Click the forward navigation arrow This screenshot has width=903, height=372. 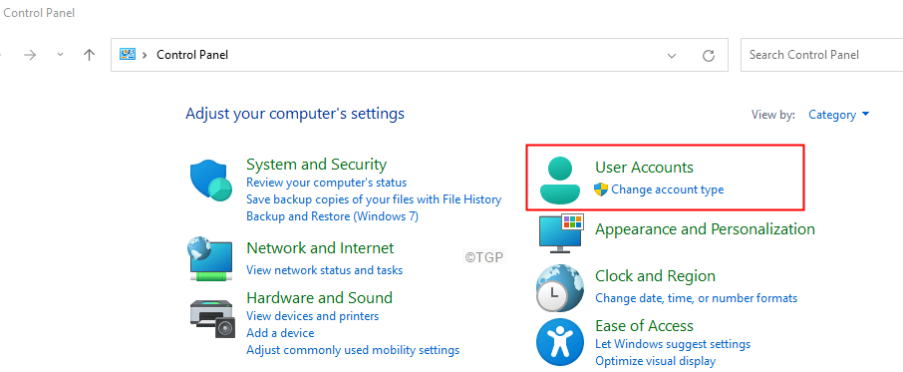(x=30, y=55)
